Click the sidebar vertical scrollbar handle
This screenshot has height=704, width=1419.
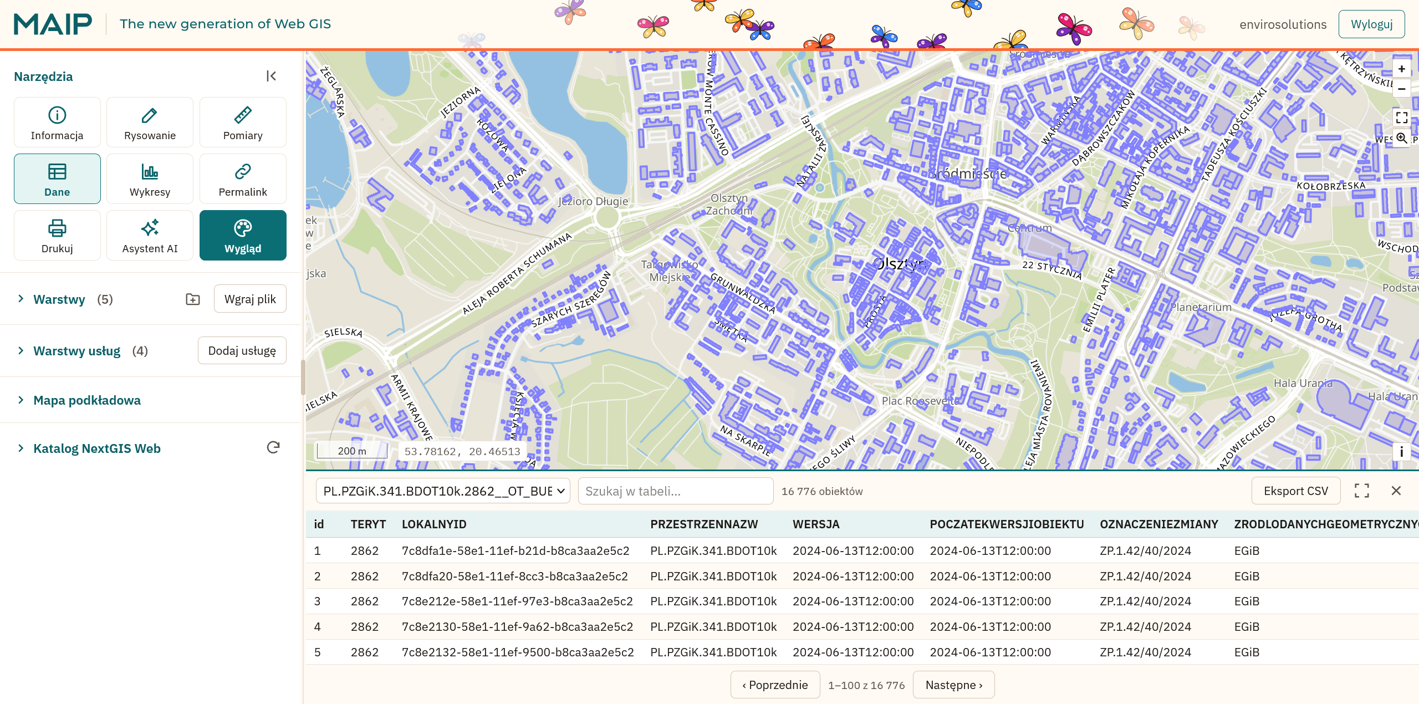303,377
